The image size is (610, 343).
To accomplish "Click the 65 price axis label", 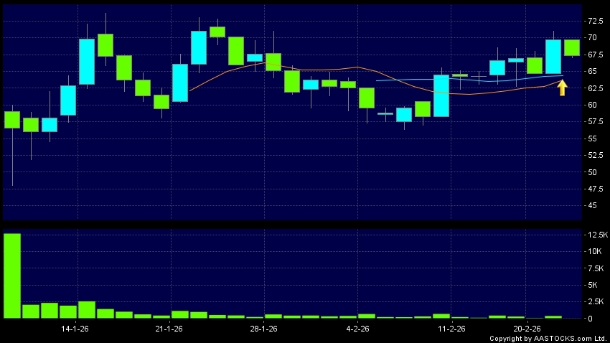I will point(591,71).
